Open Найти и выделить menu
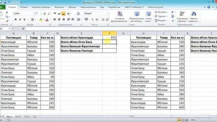The height and width of the screenshot is (122, 217). pyautogui.click(x=194, y=17)
